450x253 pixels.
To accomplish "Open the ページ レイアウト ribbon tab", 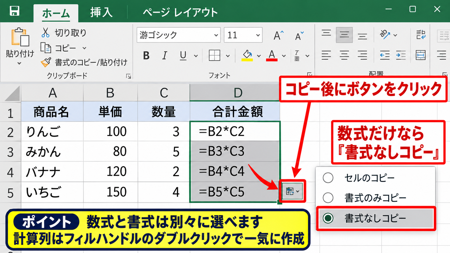I will click(x=180, y=12).
